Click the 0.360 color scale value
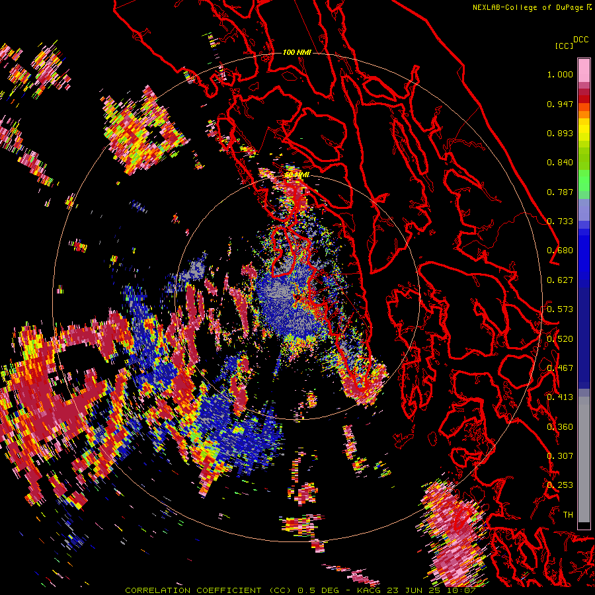The width and height of the screenshot is (595, 595). [x=560, y=427]
